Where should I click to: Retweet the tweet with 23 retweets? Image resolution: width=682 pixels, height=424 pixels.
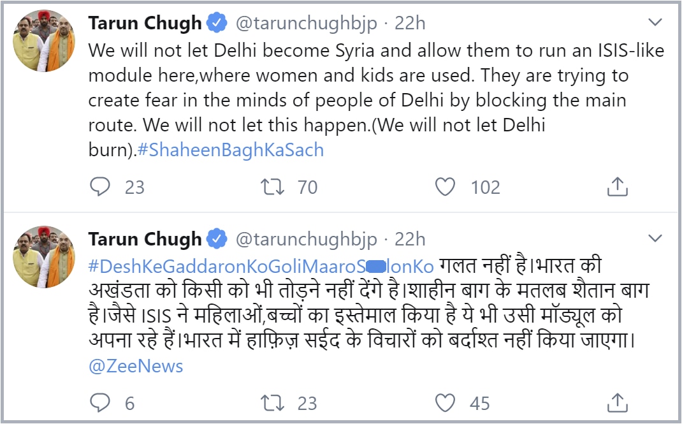(x=273, y=402)
